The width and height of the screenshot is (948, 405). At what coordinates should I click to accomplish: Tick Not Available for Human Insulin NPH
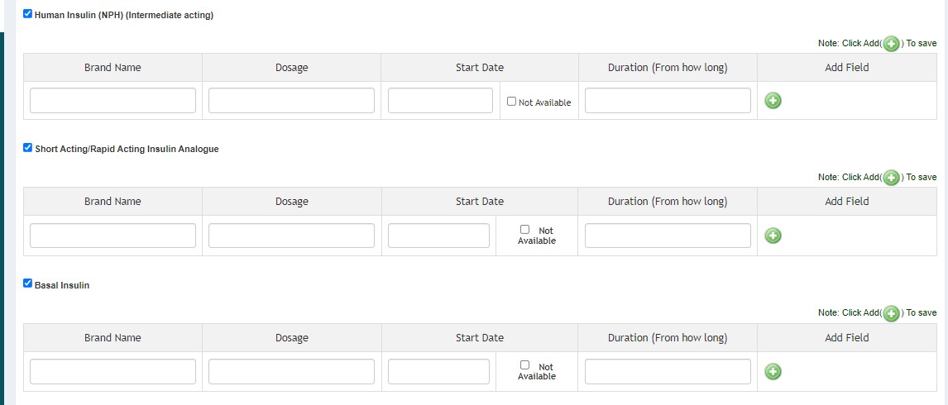click(512, 102)
